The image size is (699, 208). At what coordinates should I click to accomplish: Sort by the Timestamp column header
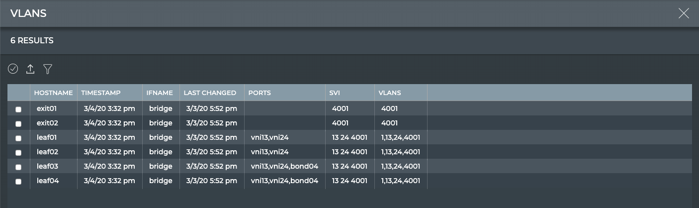pyautogui.click(x=101, y=93)
